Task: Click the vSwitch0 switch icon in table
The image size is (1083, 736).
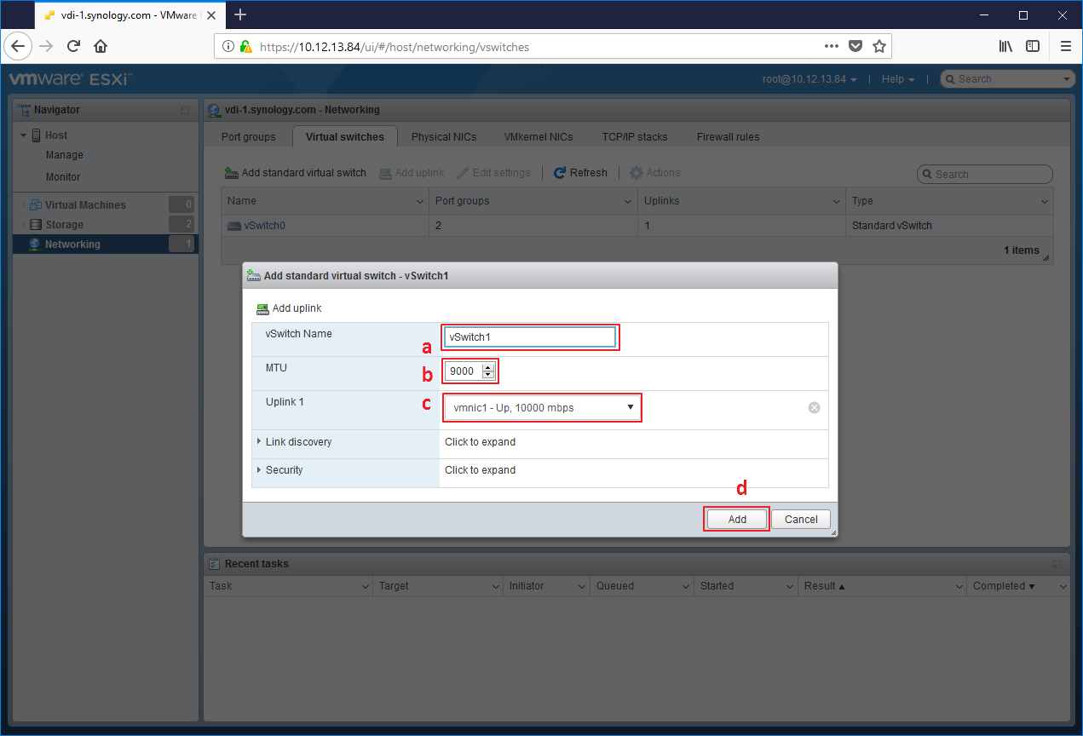Action: pos(234,226)
